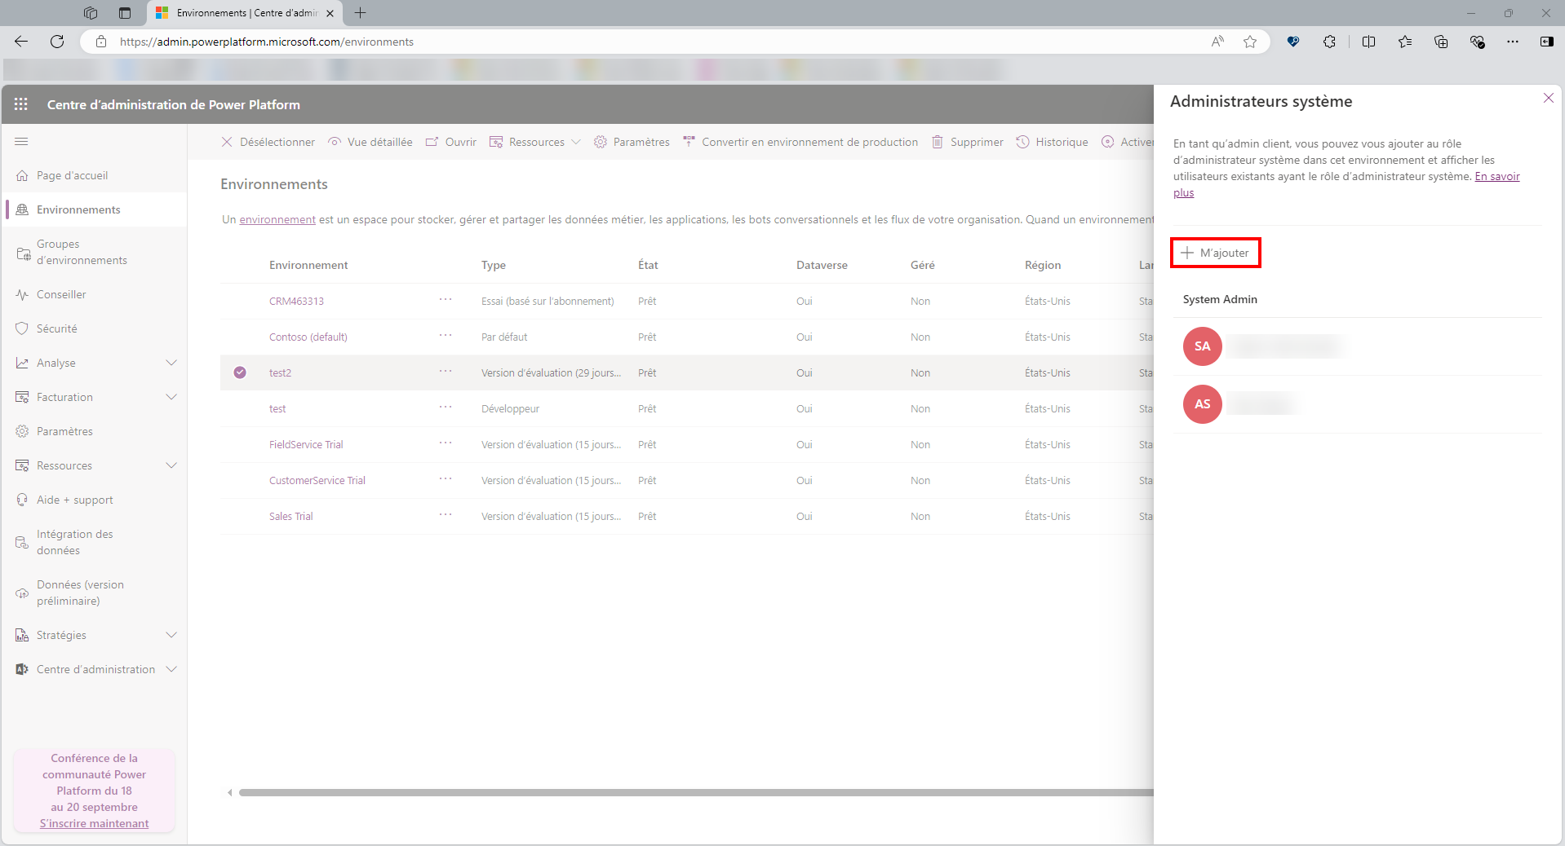Screen dimensions: 1565x846
Task: Open CRM463313 environment link
Action: (x=296, y=302)
